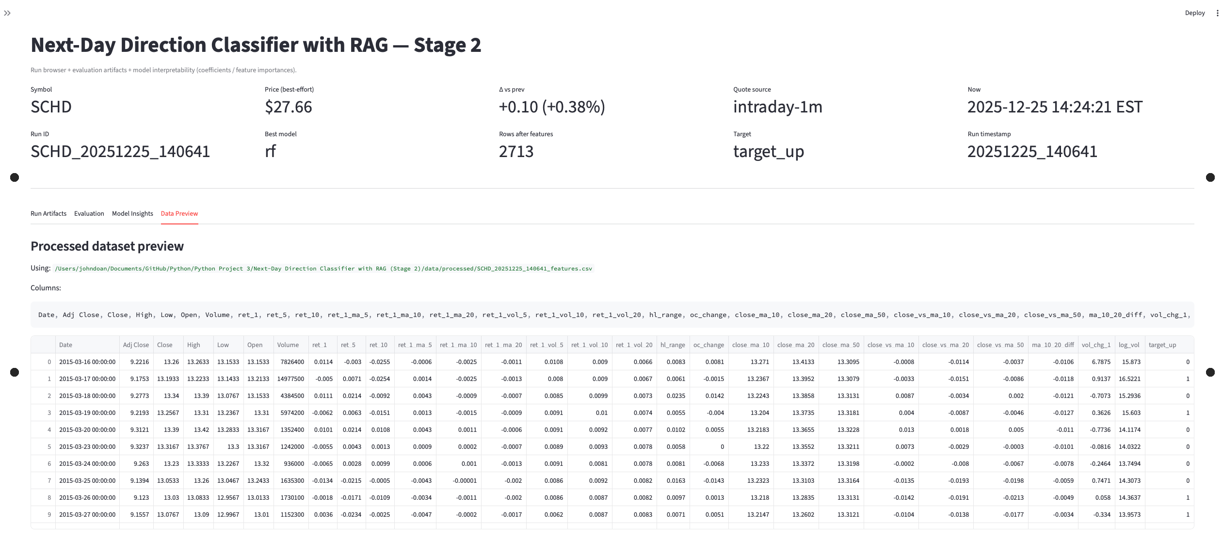This screenshot has height=556, width=1223.
Task: Click the target_up column header
Action: point(1162,345)
